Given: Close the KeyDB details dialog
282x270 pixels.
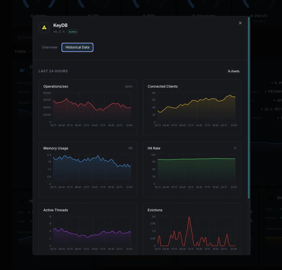Looking at the screenshot, I should coord(240,23).
